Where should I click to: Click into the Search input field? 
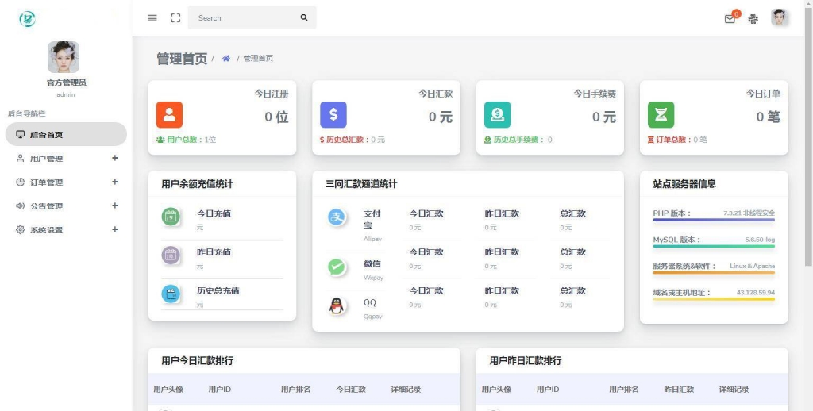click(242, 18)
